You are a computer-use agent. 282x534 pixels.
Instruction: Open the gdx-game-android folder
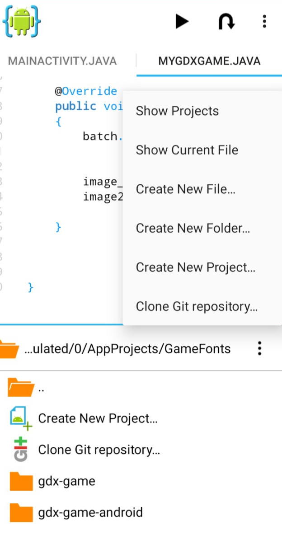[x=90, y=512]
